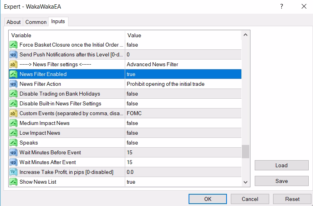Click the icon beside Show News List
This screenshot has width=313, height=206.
click(13, 182)
